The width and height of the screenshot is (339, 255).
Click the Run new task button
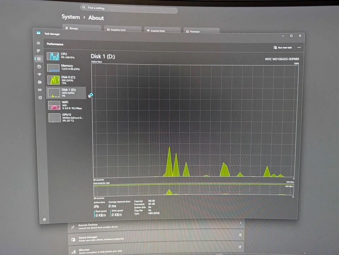(x=282, y=48)
